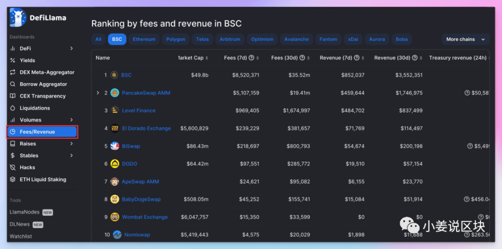Click the PancakeSwap AMM bunny logo
Screen dimensions: 502x249
click(115, 93)
